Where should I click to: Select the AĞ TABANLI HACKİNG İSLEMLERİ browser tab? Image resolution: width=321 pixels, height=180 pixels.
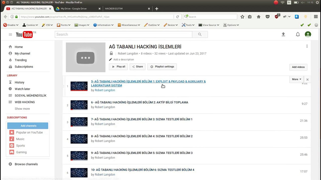point(29,8)
